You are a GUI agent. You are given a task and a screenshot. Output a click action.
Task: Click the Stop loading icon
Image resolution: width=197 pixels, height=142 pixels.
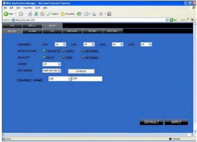[30, 14]
